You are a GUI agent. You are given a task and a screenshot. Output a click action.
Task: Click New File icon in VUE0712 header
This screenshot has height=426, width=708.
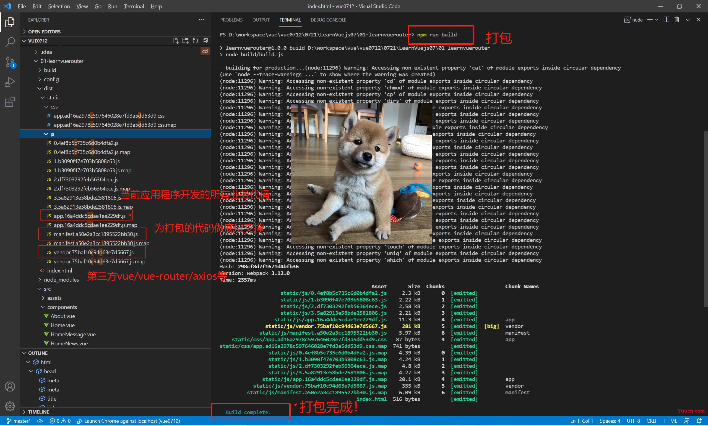pos(175,41)
